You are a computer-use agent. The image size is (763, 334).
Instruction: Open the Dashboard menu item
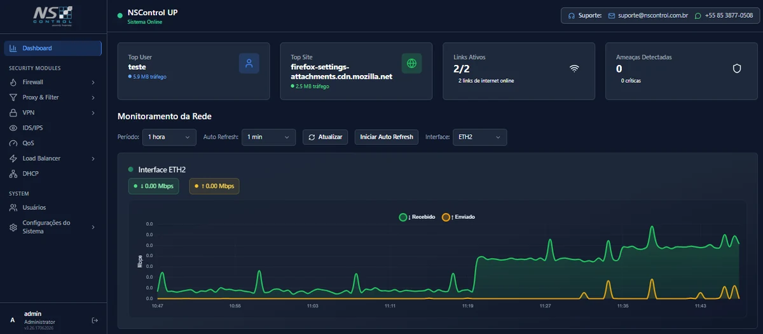(53, 48)
